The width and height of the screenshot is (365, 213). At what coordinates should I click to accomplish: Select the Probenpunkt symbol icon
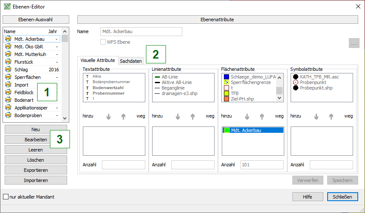point(295,82)
